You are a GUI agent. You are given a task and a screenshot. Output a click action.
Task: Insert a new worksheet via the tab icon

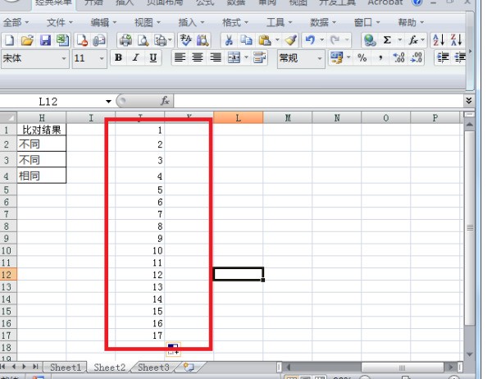tap(189, 367)
